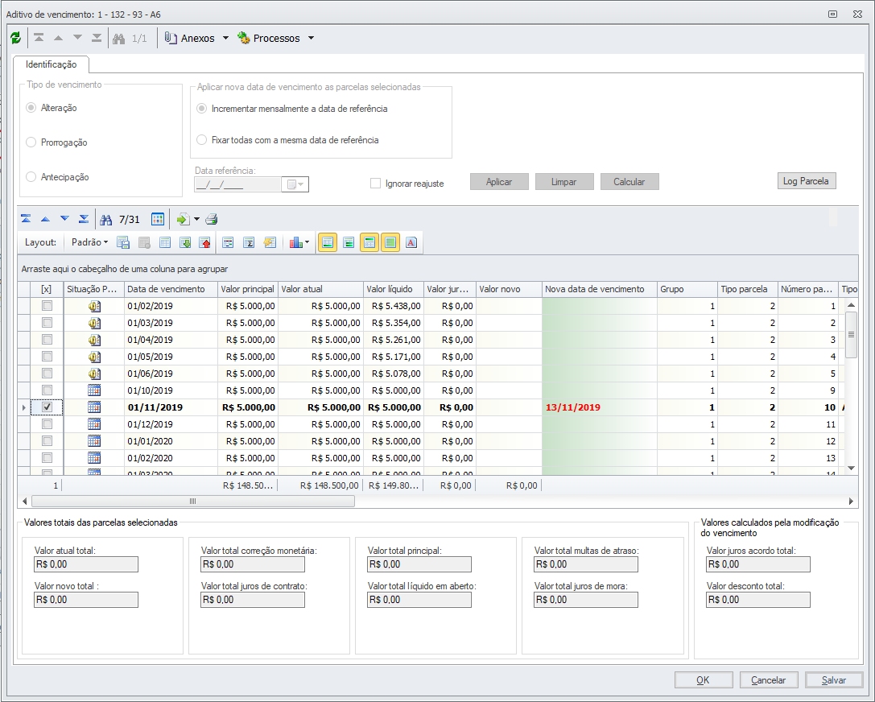This screenshot has height=702, width=875.
Task: Open the sum totals sigma icon
Action: 249,243
